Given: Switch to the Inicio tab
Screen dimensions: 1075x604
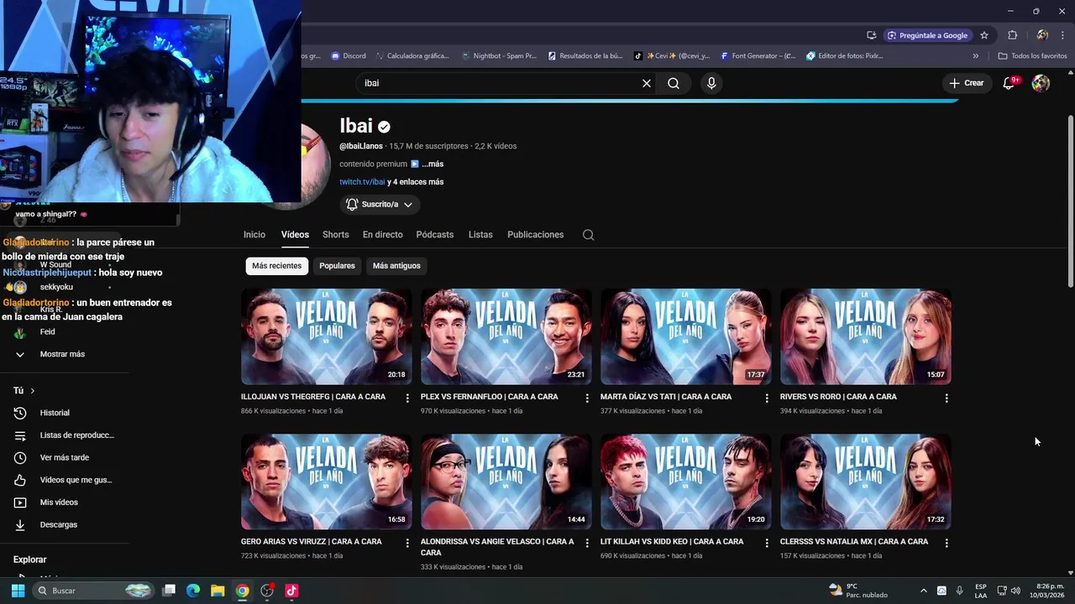Looking at the screenshot, I should [x=254, y=235].
